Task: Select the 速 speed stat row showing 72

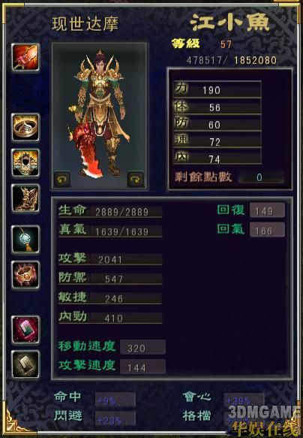Action: [x=217, y=140]
